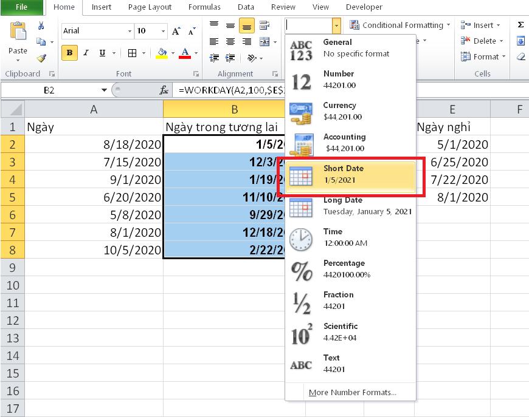This screenshot has height=417, width=529.
Task: Click the AutoSum sigma icon
Action: tap(520, 25)
